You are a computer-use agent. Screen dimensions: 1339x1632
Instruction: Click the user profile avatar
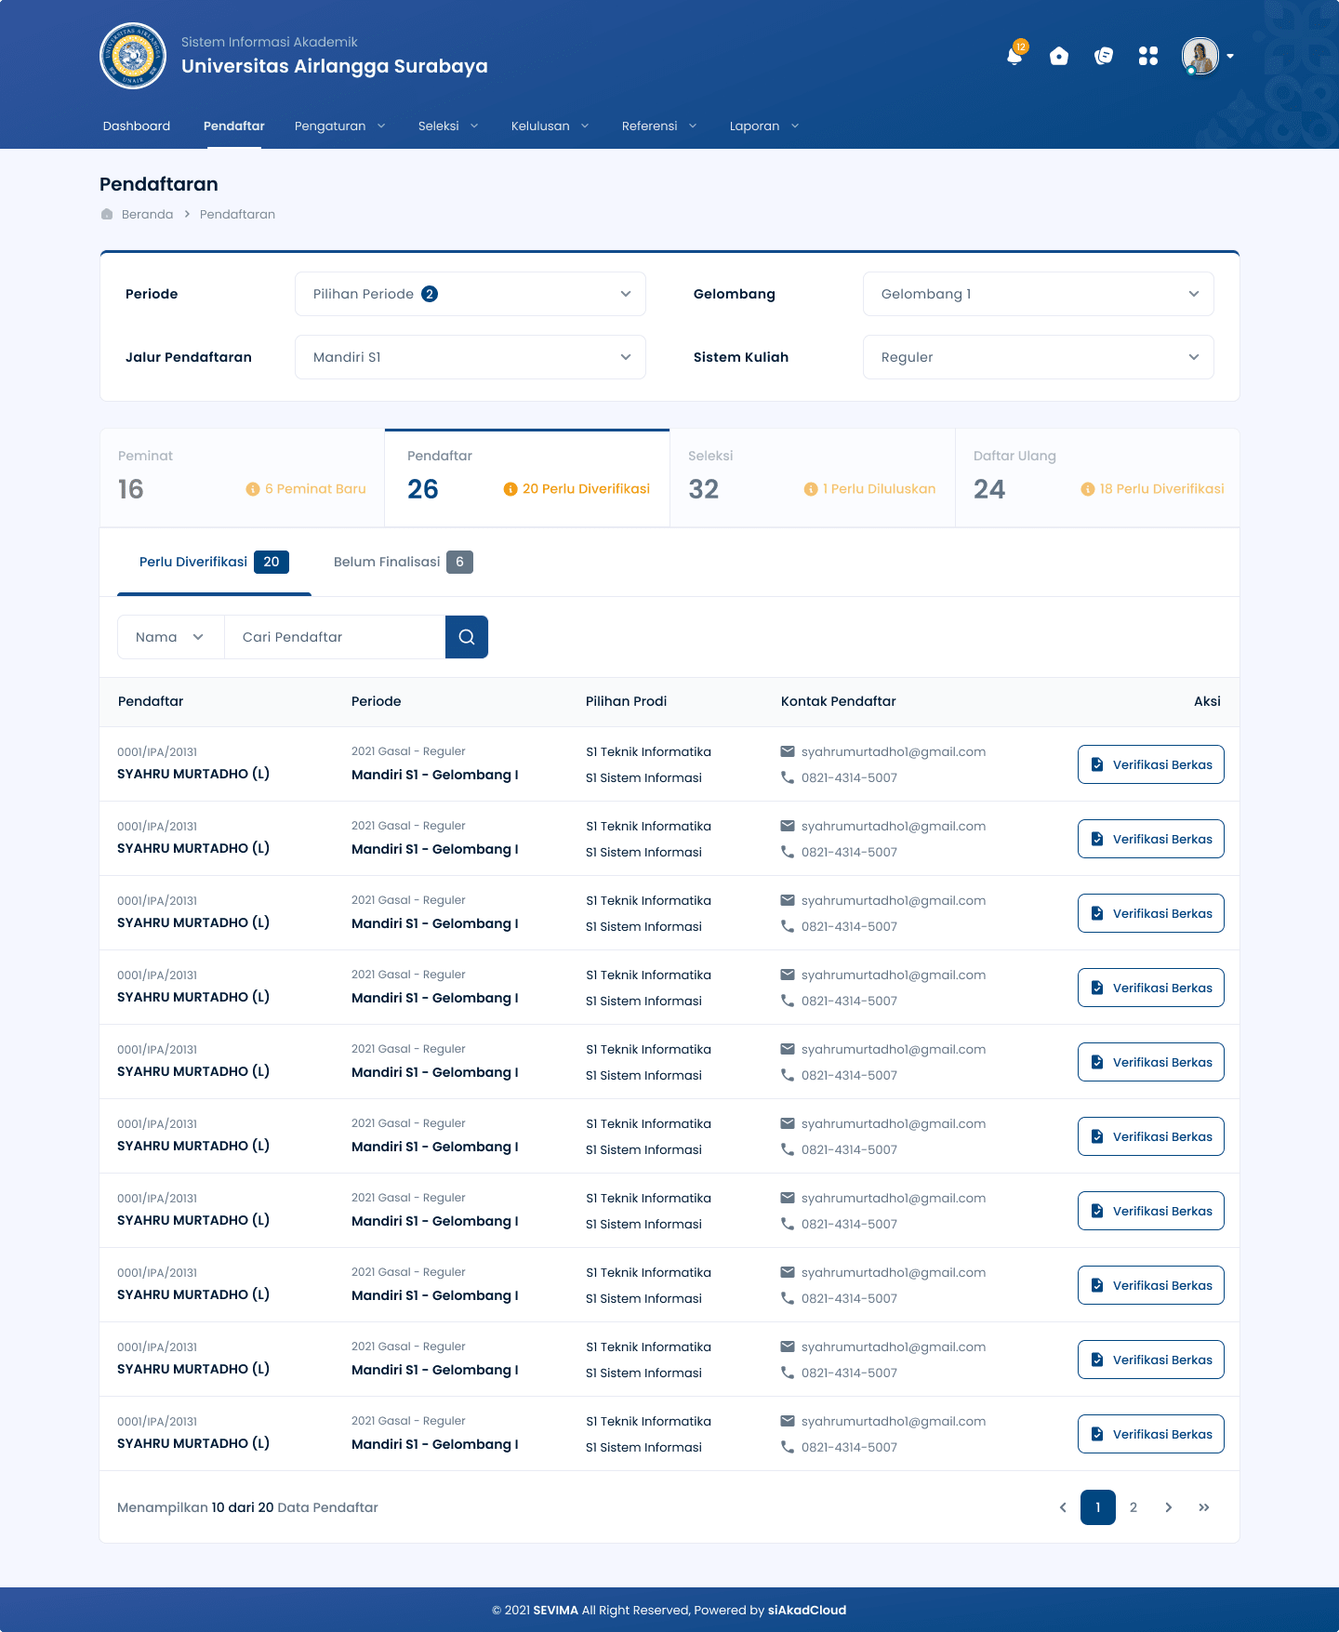(1200, 56)
